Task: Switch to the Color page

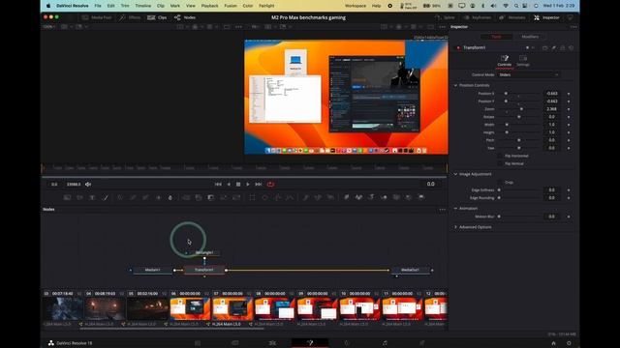Action: pos(347,343)
